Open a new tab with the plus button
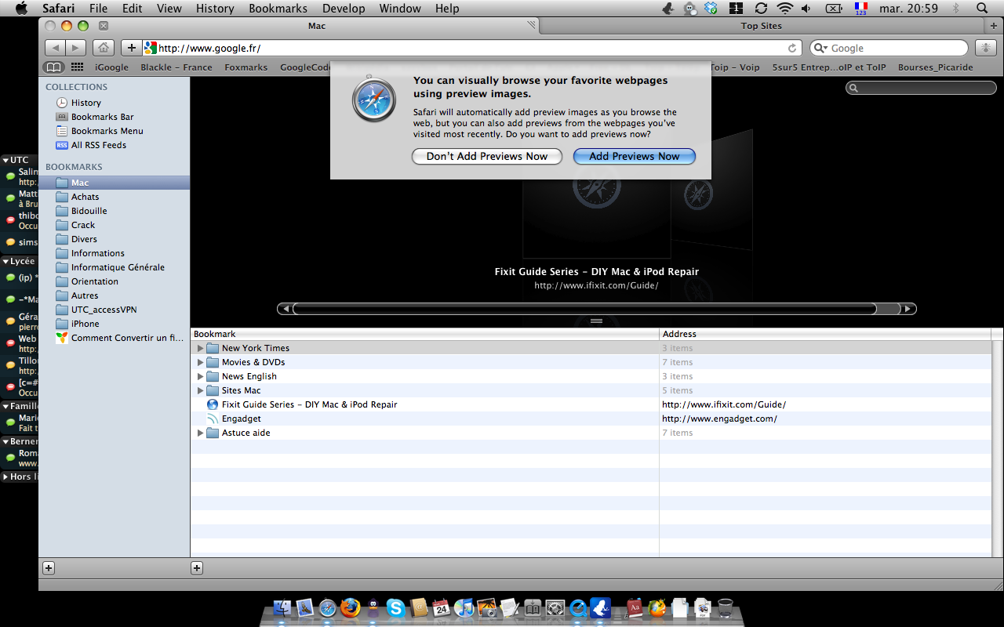1004x627 pixels. 994,26
